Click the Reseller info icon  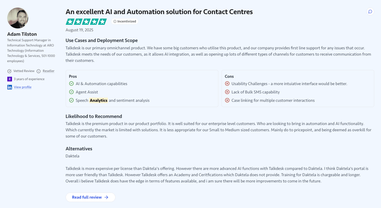click(x=38, y=71)
